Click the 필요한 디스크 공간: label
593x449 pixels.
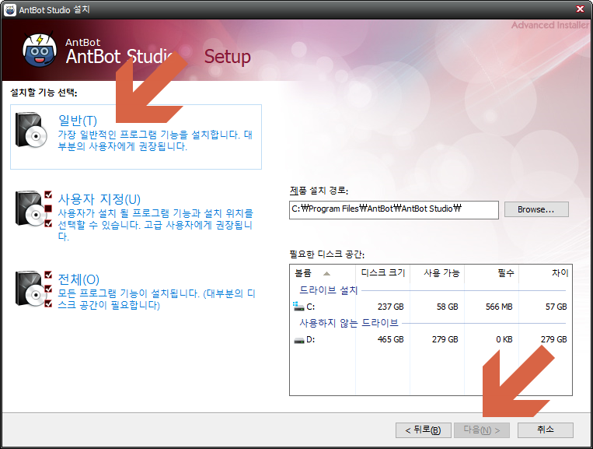pos(326,254)
